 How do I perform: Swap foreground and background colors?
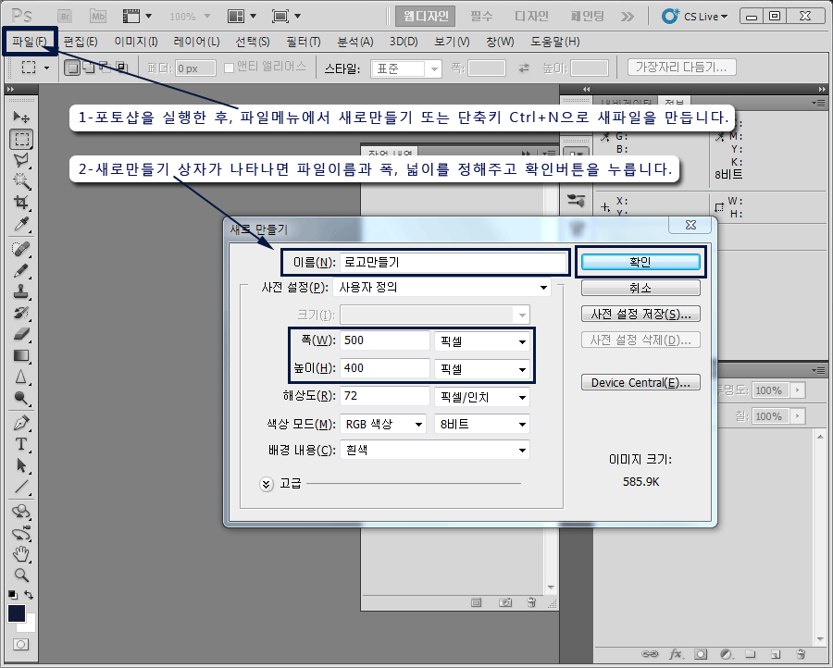(x=29, y=595)
